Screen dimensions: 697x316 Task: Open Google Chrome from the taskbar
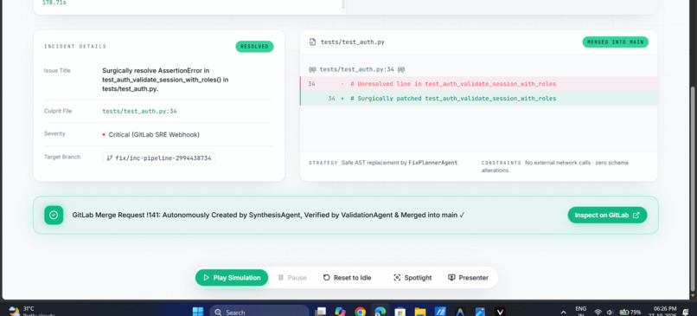(360, 312)
